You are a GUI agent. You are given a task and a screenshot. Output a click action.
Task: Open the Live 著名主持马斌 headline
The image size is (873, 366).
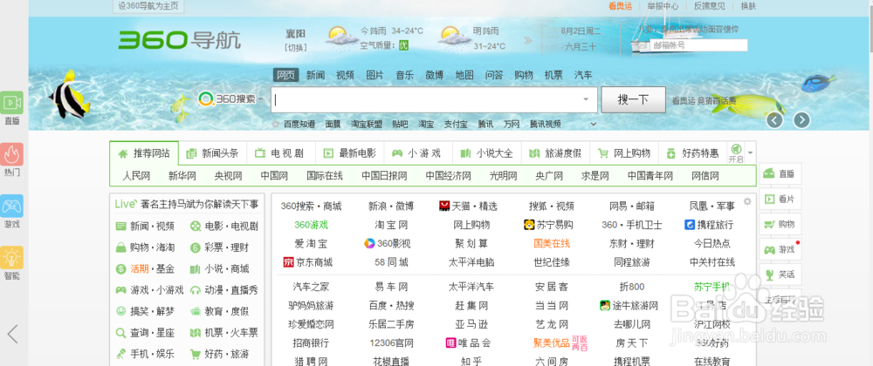pyautogui.click(x=186, y=204)
